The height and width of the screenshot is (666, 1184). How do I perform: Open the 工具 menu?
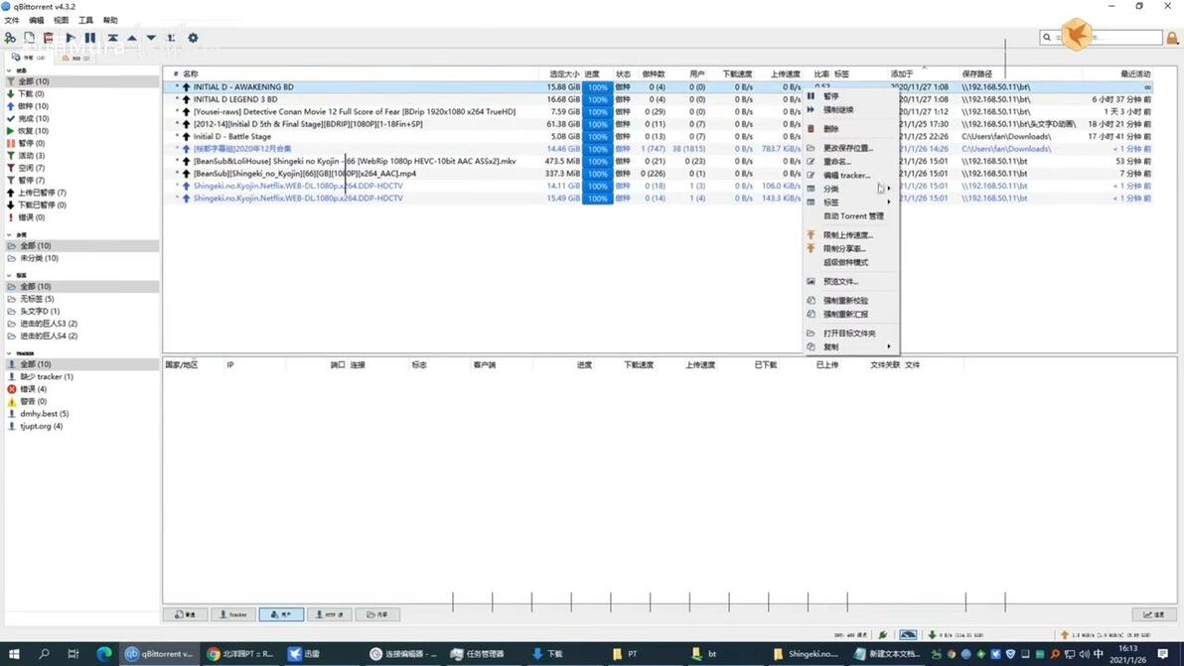click(86, 21)
